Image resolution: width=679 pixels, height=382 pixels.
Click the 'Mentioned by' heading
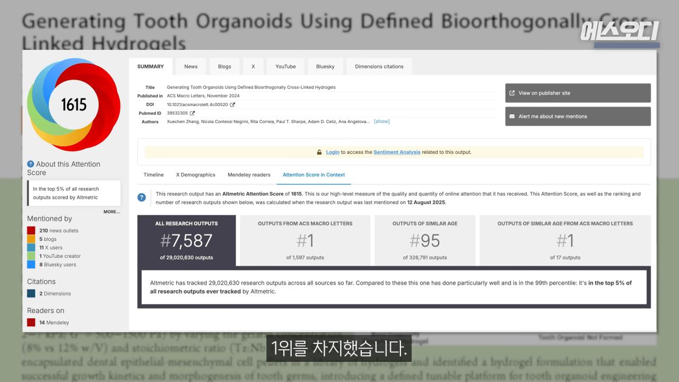49,219
